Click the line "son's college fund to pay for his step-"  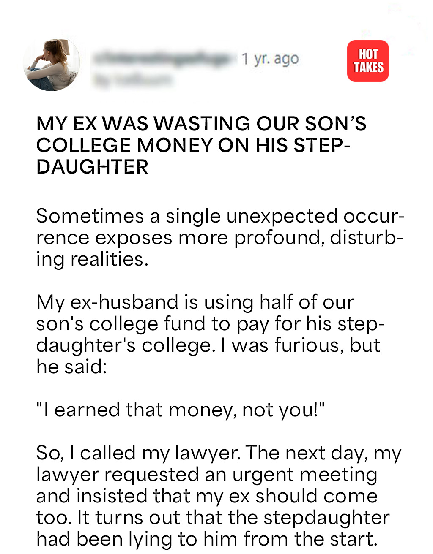210,324
